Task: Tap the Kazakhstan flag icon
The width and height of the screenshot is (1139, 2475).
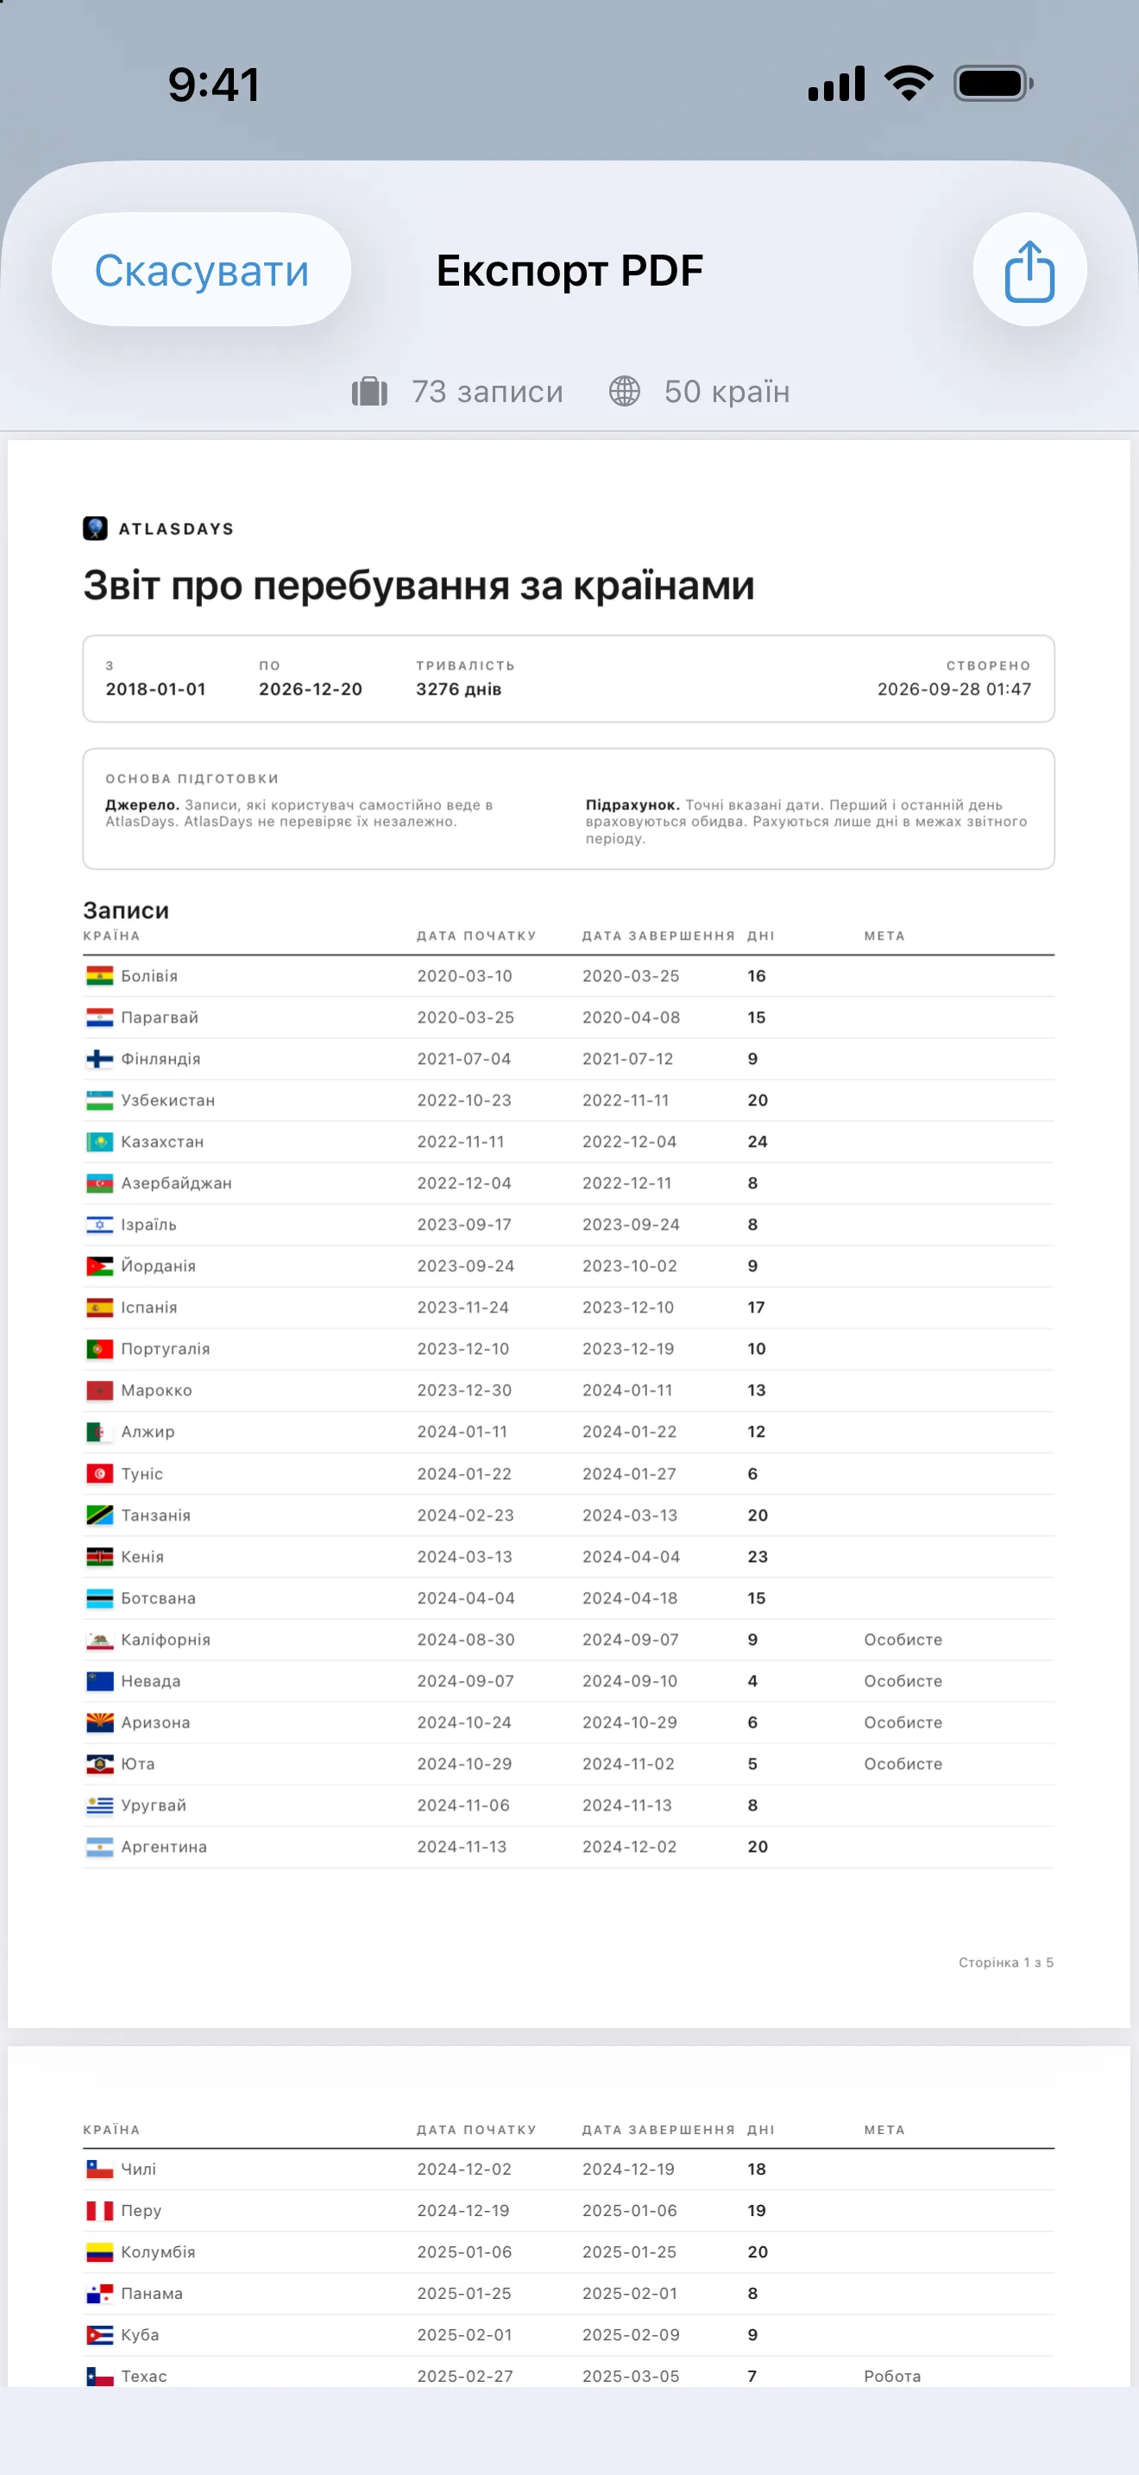Action: [x=100, y=1142]
